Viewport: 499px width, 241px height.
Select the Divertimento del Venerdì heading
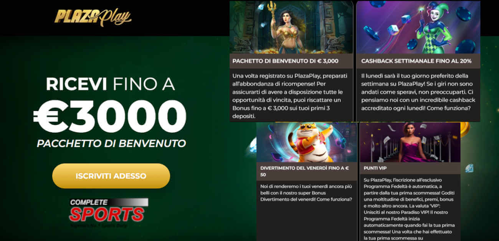tap(304, 171)
